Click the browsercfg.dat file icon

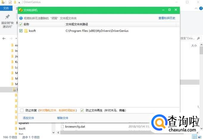[63, 126]
